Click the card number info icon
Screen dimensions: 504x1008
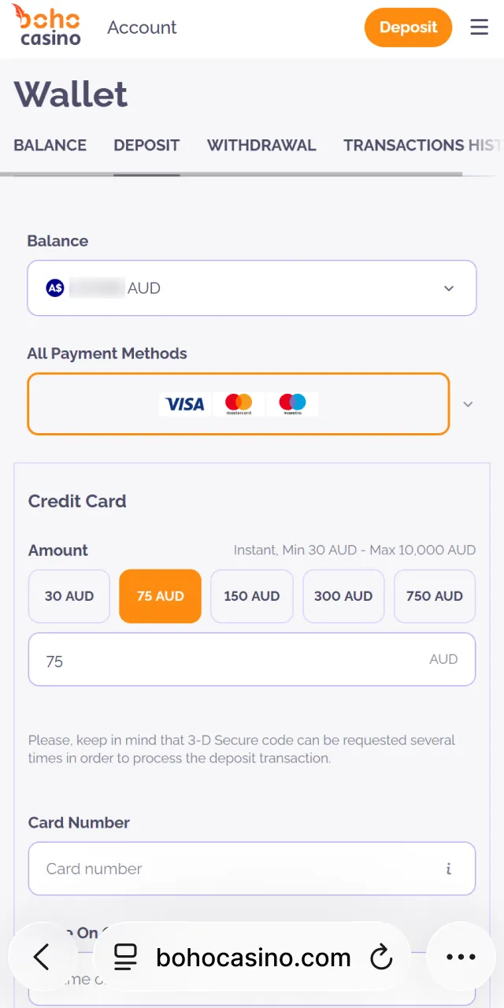448,869
